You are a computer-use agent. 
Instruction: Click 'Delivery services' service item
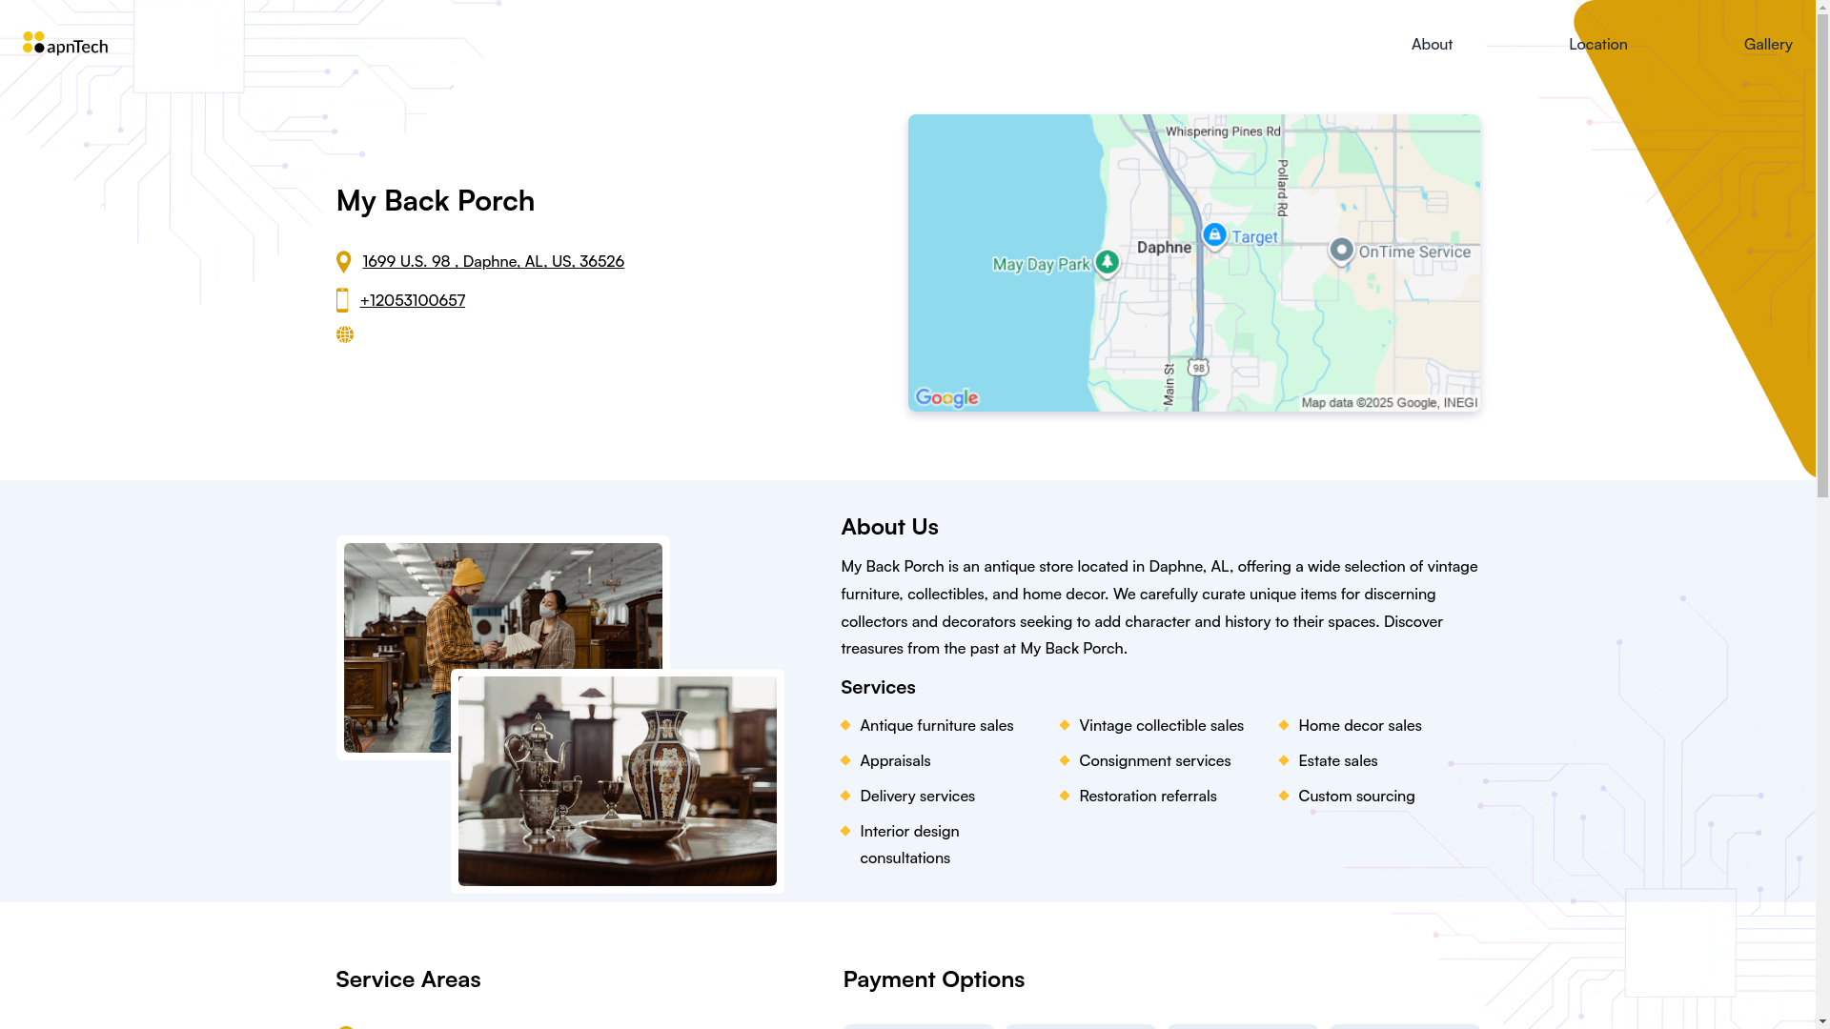click(x=917, y=796)
